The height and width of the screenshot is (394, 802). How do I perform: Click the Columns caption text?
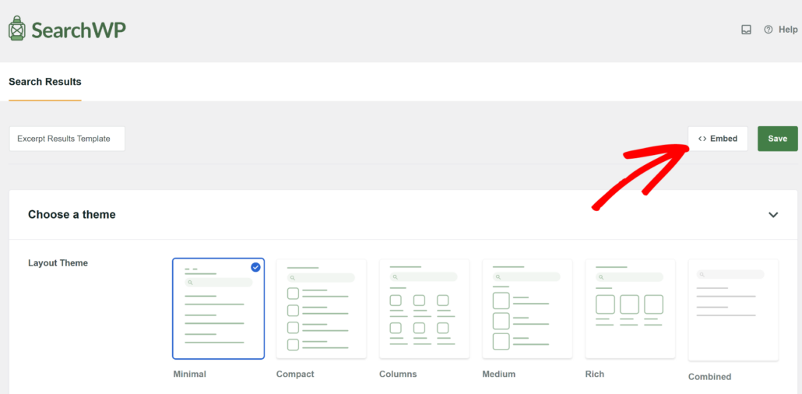pyautogui.click(x=398, y=374)
